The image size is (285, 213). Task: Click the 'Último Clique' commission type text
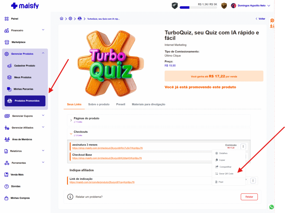tap(173, 56)
